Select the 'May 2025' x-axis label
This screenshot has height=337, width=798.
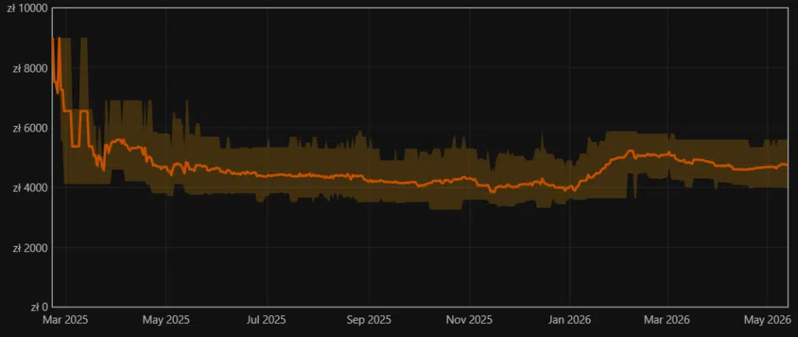pos(166,320)
